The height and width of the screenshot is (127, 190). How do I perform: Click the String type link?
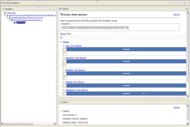pyautogui.click(x=63, y=34)
